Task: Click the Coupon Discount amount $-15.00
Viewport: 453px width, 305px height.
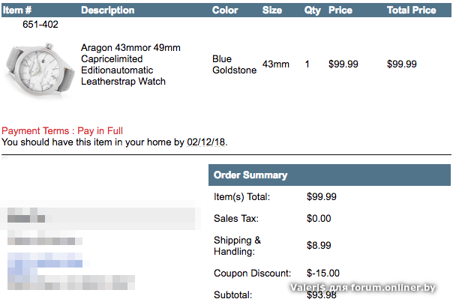Action: pos(323,274)
